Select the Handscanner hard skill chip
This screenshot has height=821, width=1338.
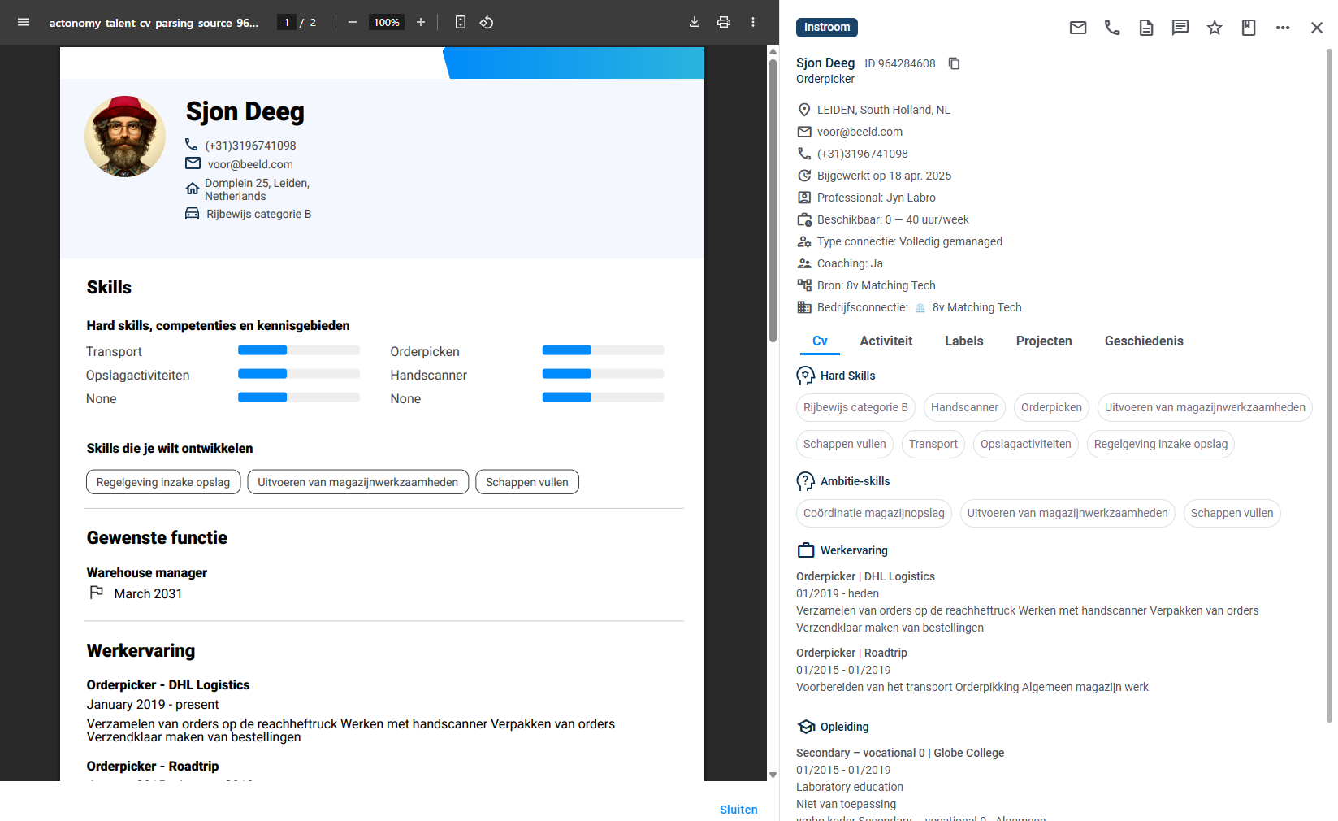point(964,407)
